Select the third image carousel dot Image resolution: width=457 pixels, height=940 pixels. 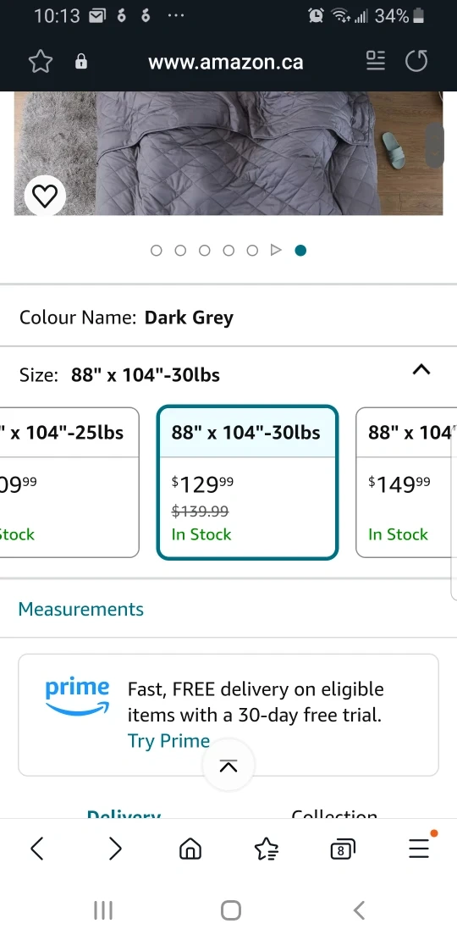coord(204,251)
